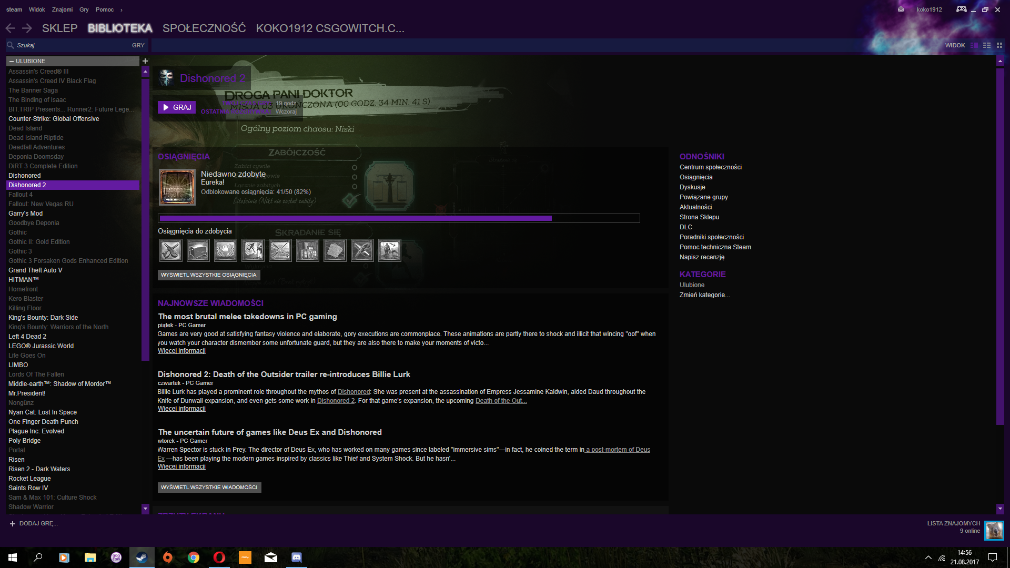
Task: Select Counter-Strike: Global Offensive game
Action: pyautogui.click(x=73, y=119)
